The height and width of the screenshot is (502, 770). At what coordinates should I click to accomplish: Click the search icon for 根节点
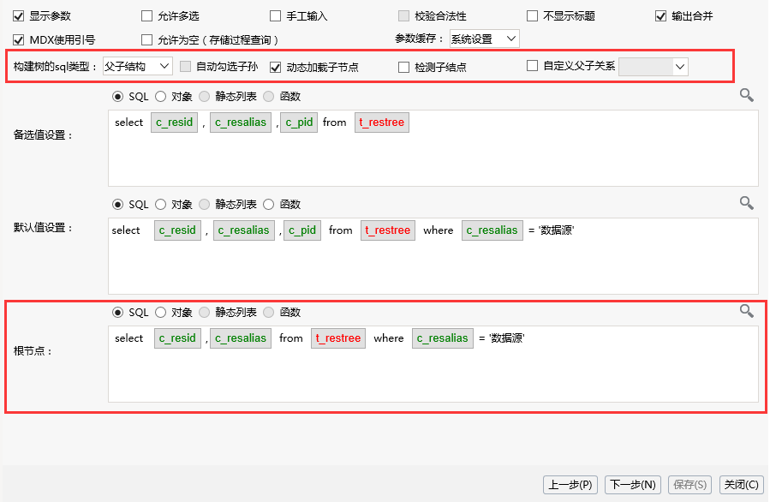point(746,311)
